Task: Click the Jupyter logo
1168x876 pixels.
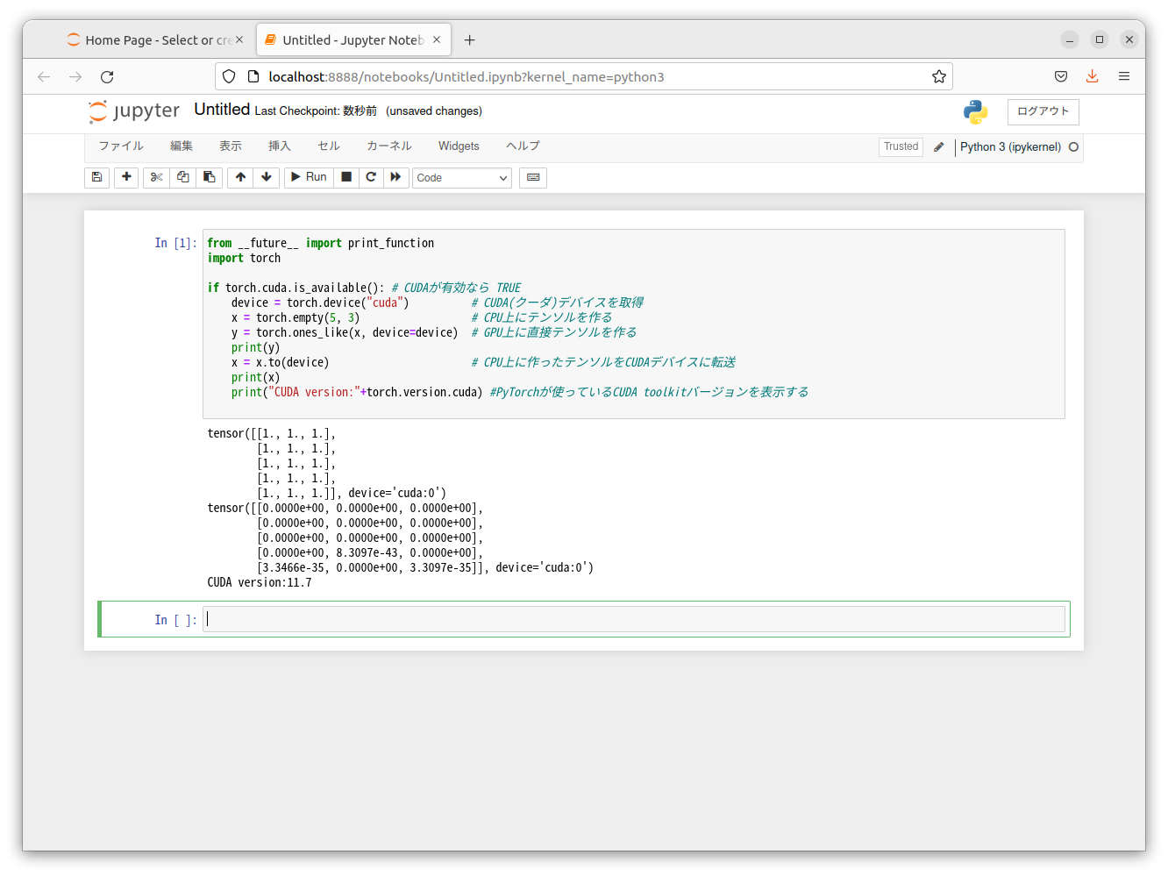Action: pos(134,111)
